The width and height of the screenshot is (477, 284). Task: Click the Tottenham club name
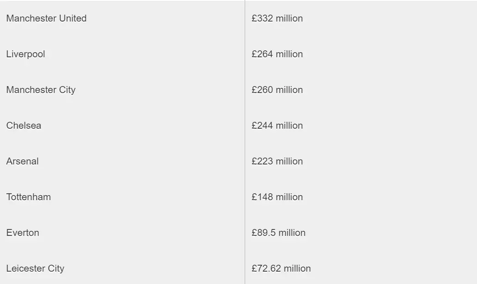[28, 197]
